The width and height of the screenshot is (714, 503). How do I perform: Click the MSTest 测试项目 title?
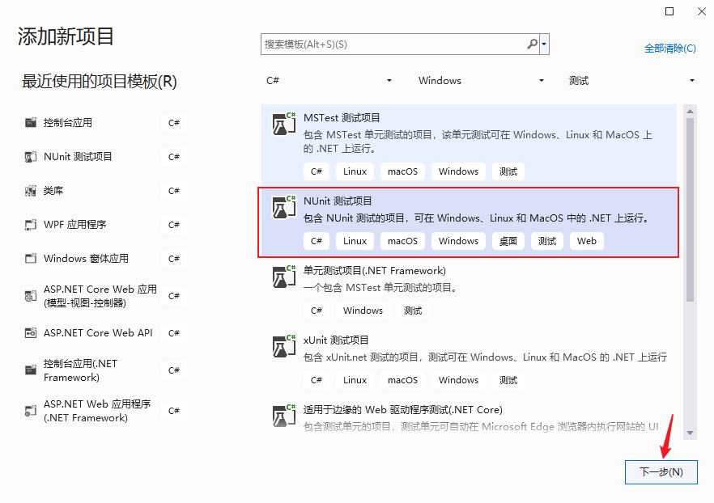342,118
